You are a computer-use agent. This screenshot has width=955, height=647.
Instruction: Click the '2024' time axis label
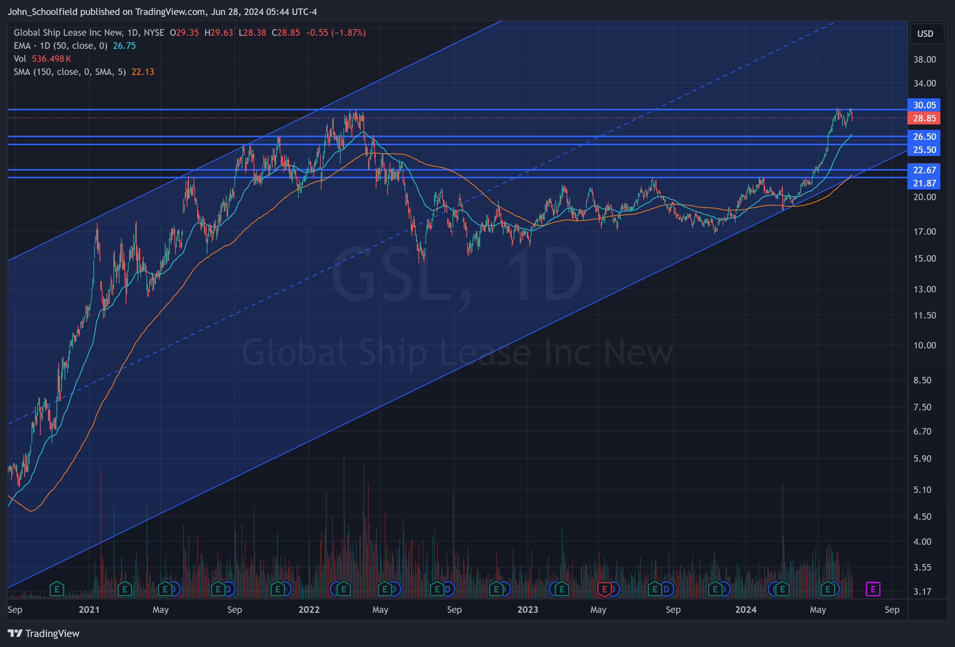click(745, 610)
